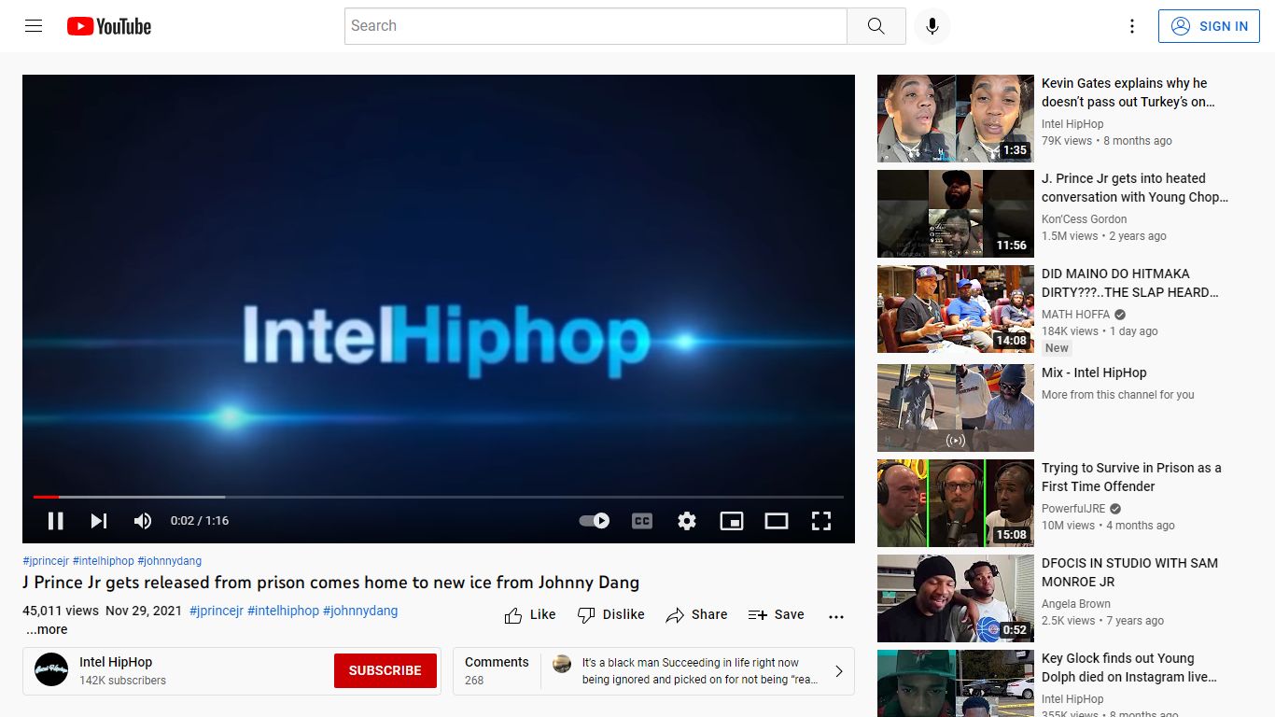Seek on the video progress bar

(439, 497)
